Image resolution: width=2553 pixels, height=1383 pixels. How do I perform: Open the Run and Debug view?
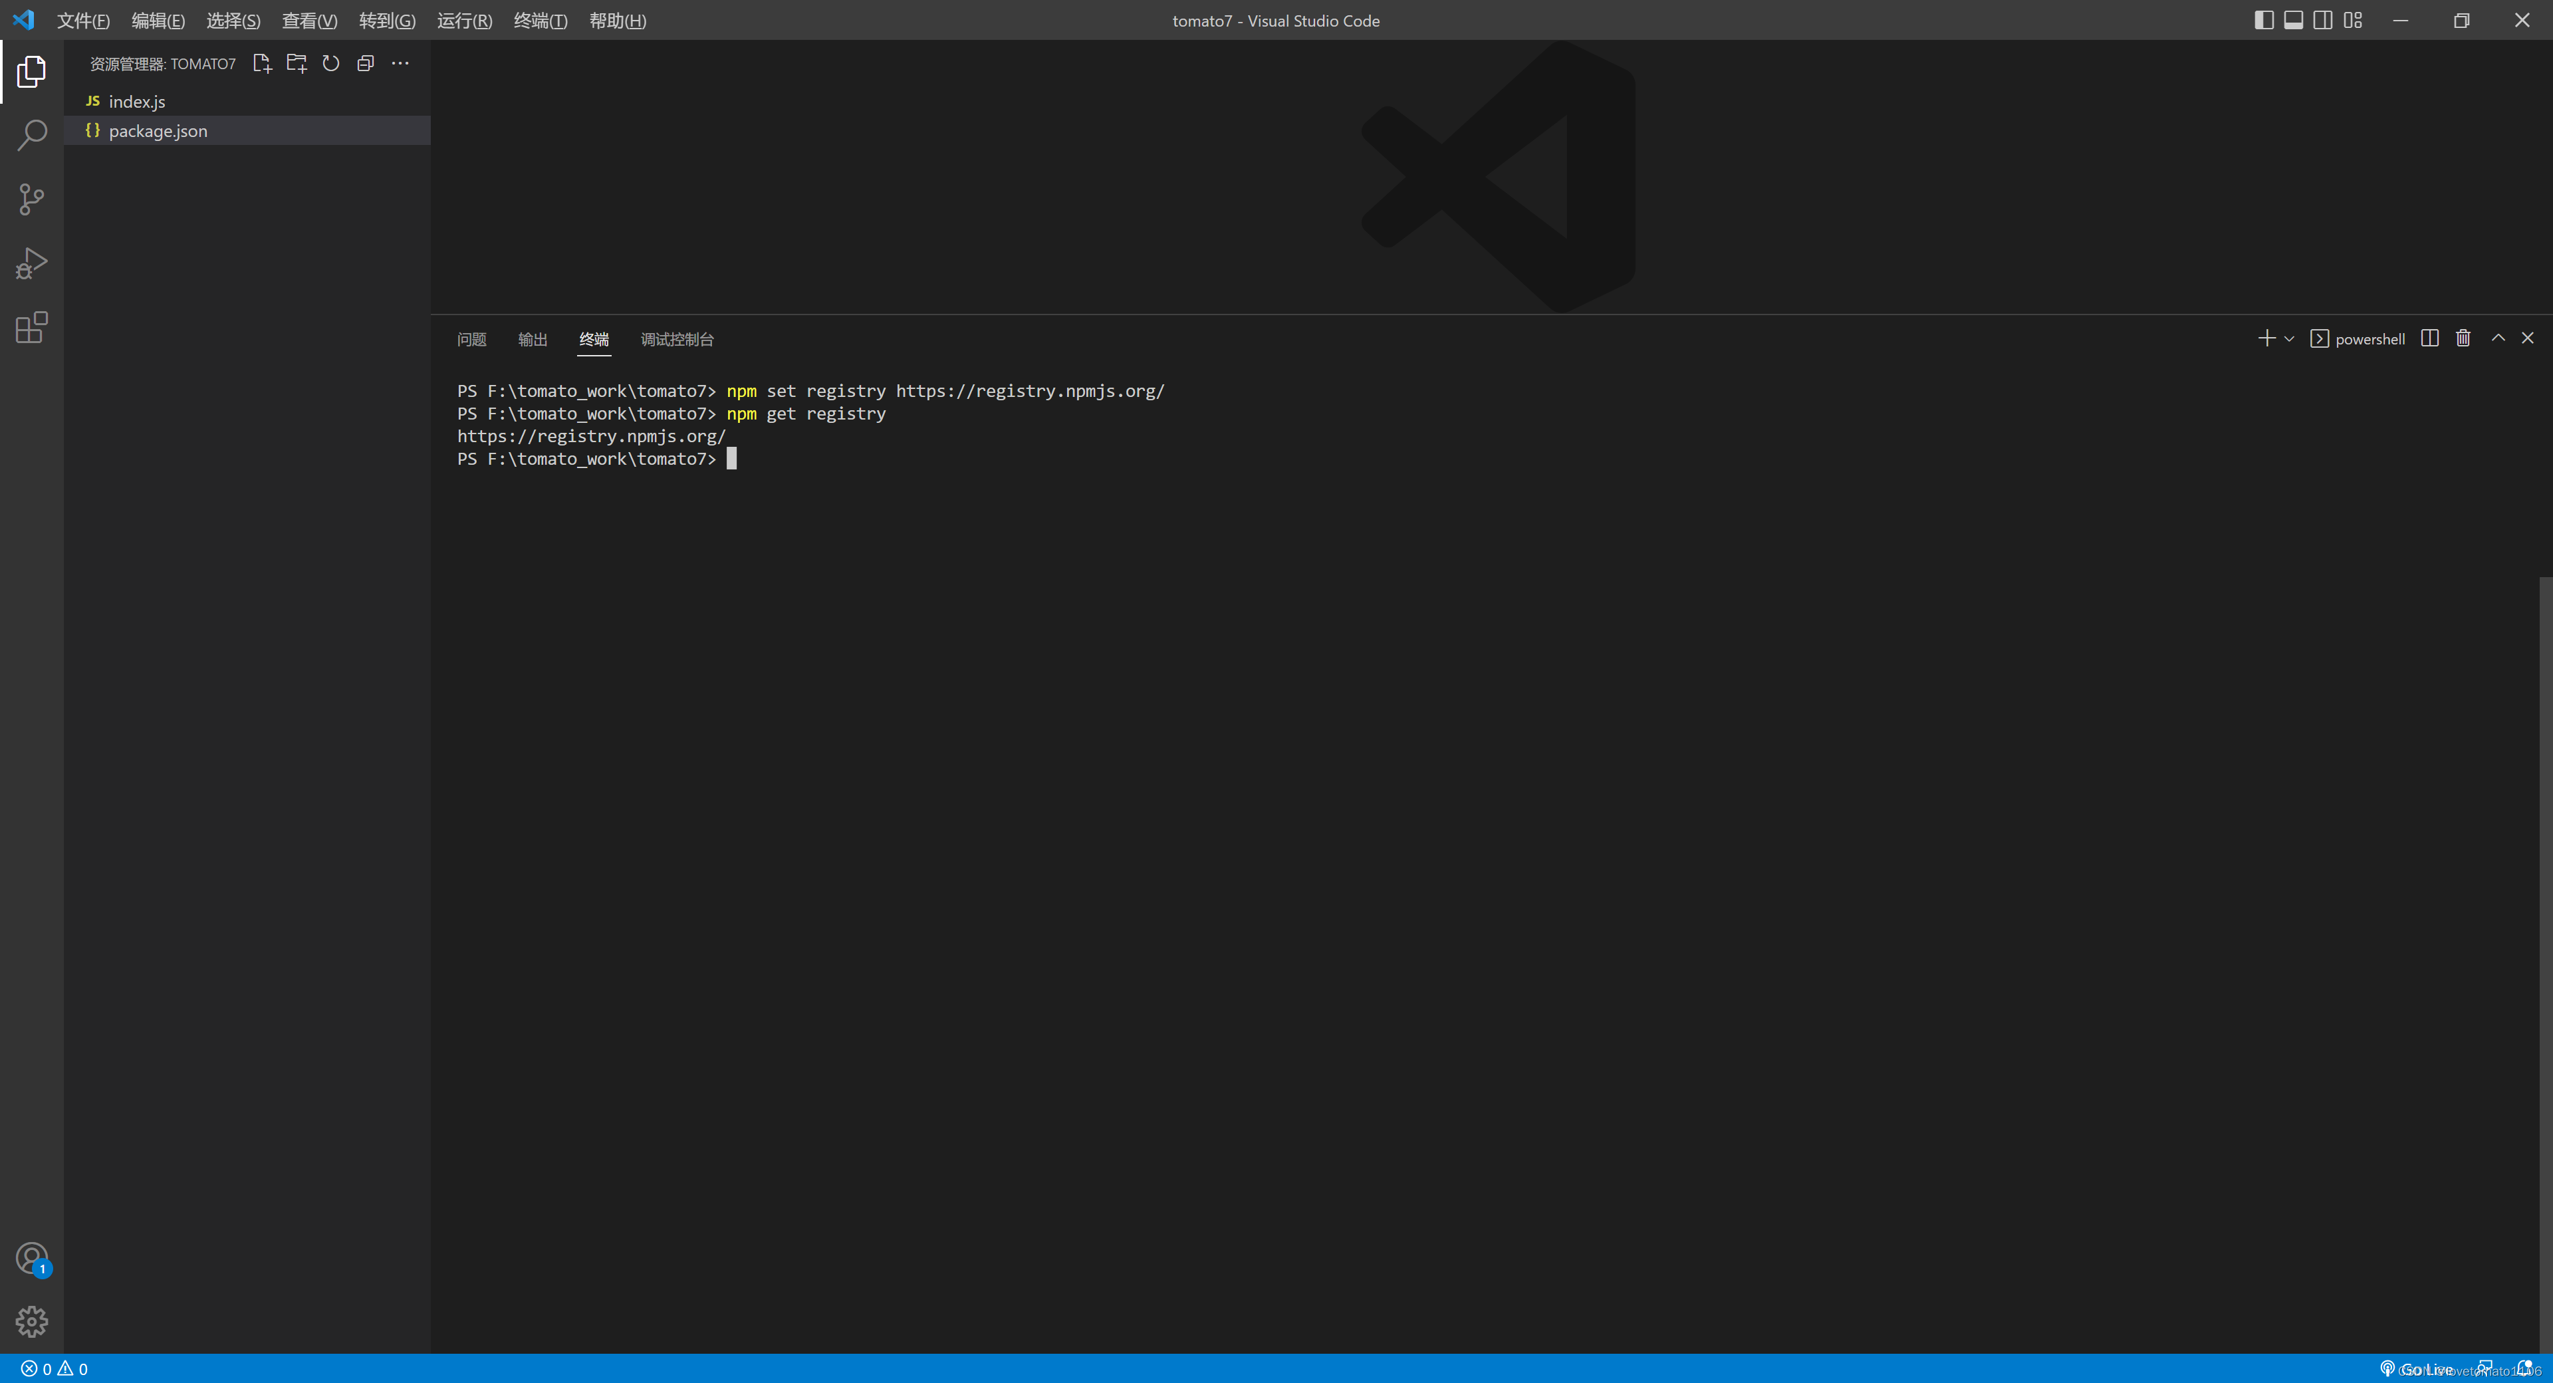click(32, 264)
